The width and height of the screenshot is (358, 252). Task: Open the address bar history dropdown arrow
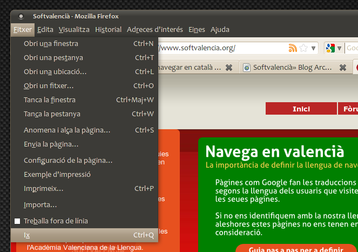[x=314, y=48]
